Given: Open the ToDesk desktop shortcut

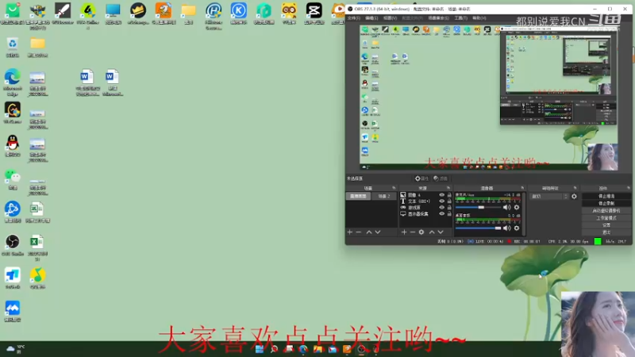Looking at the screenshot, I should tap(13, 278).
